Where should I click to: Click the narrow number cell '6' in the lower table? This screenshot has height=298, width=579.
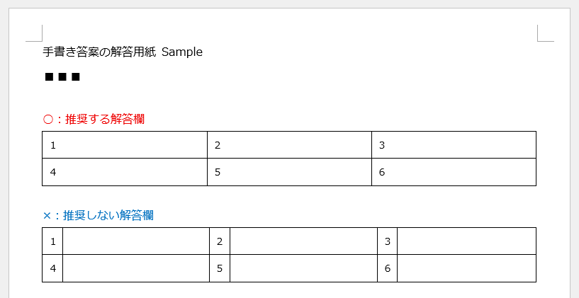pos(387,268)
